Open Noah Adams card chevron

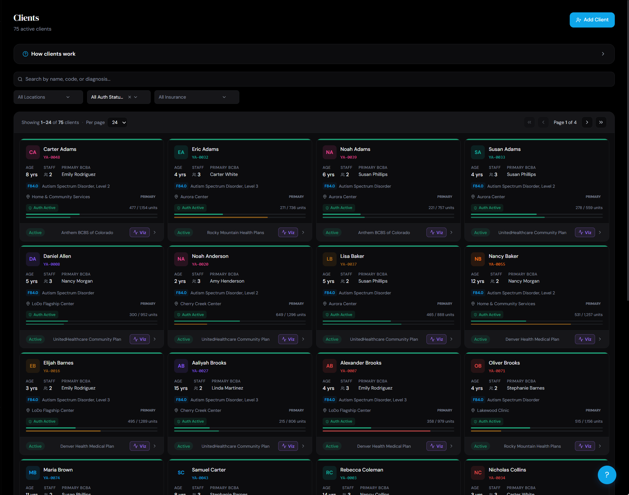tap(451, 233)
